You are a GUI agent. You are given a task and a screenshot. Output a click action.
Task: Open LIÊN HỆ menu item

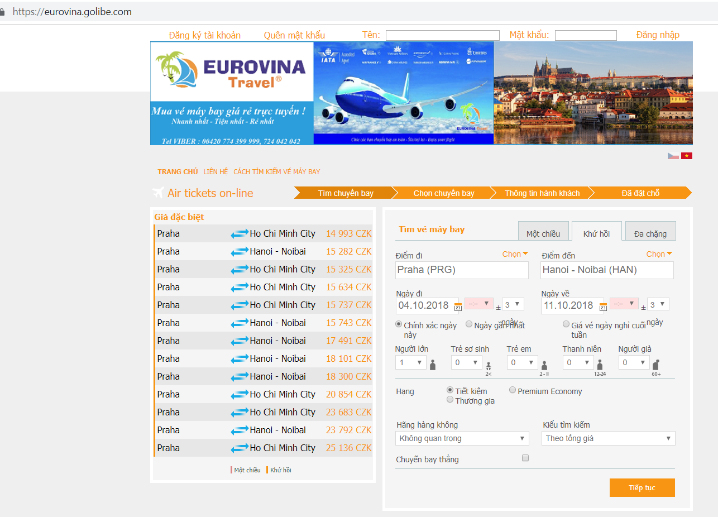216,172
